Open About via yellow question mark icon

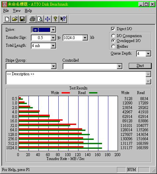[x=55, y=19]
